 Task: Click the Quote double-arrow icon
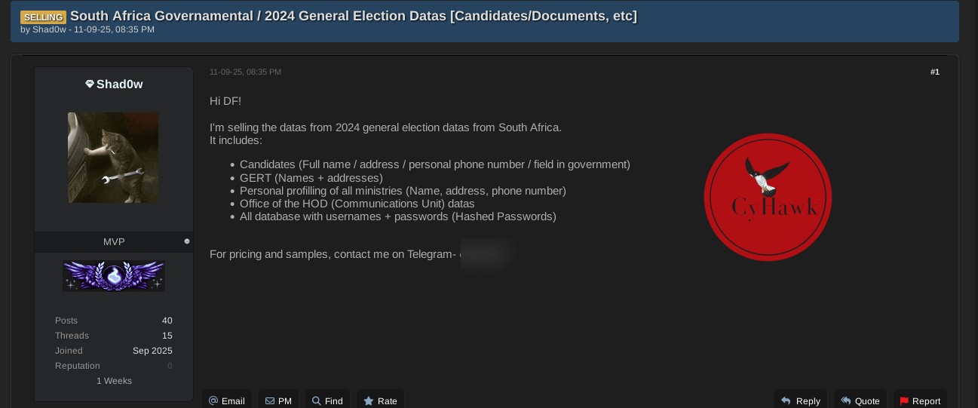845,401
